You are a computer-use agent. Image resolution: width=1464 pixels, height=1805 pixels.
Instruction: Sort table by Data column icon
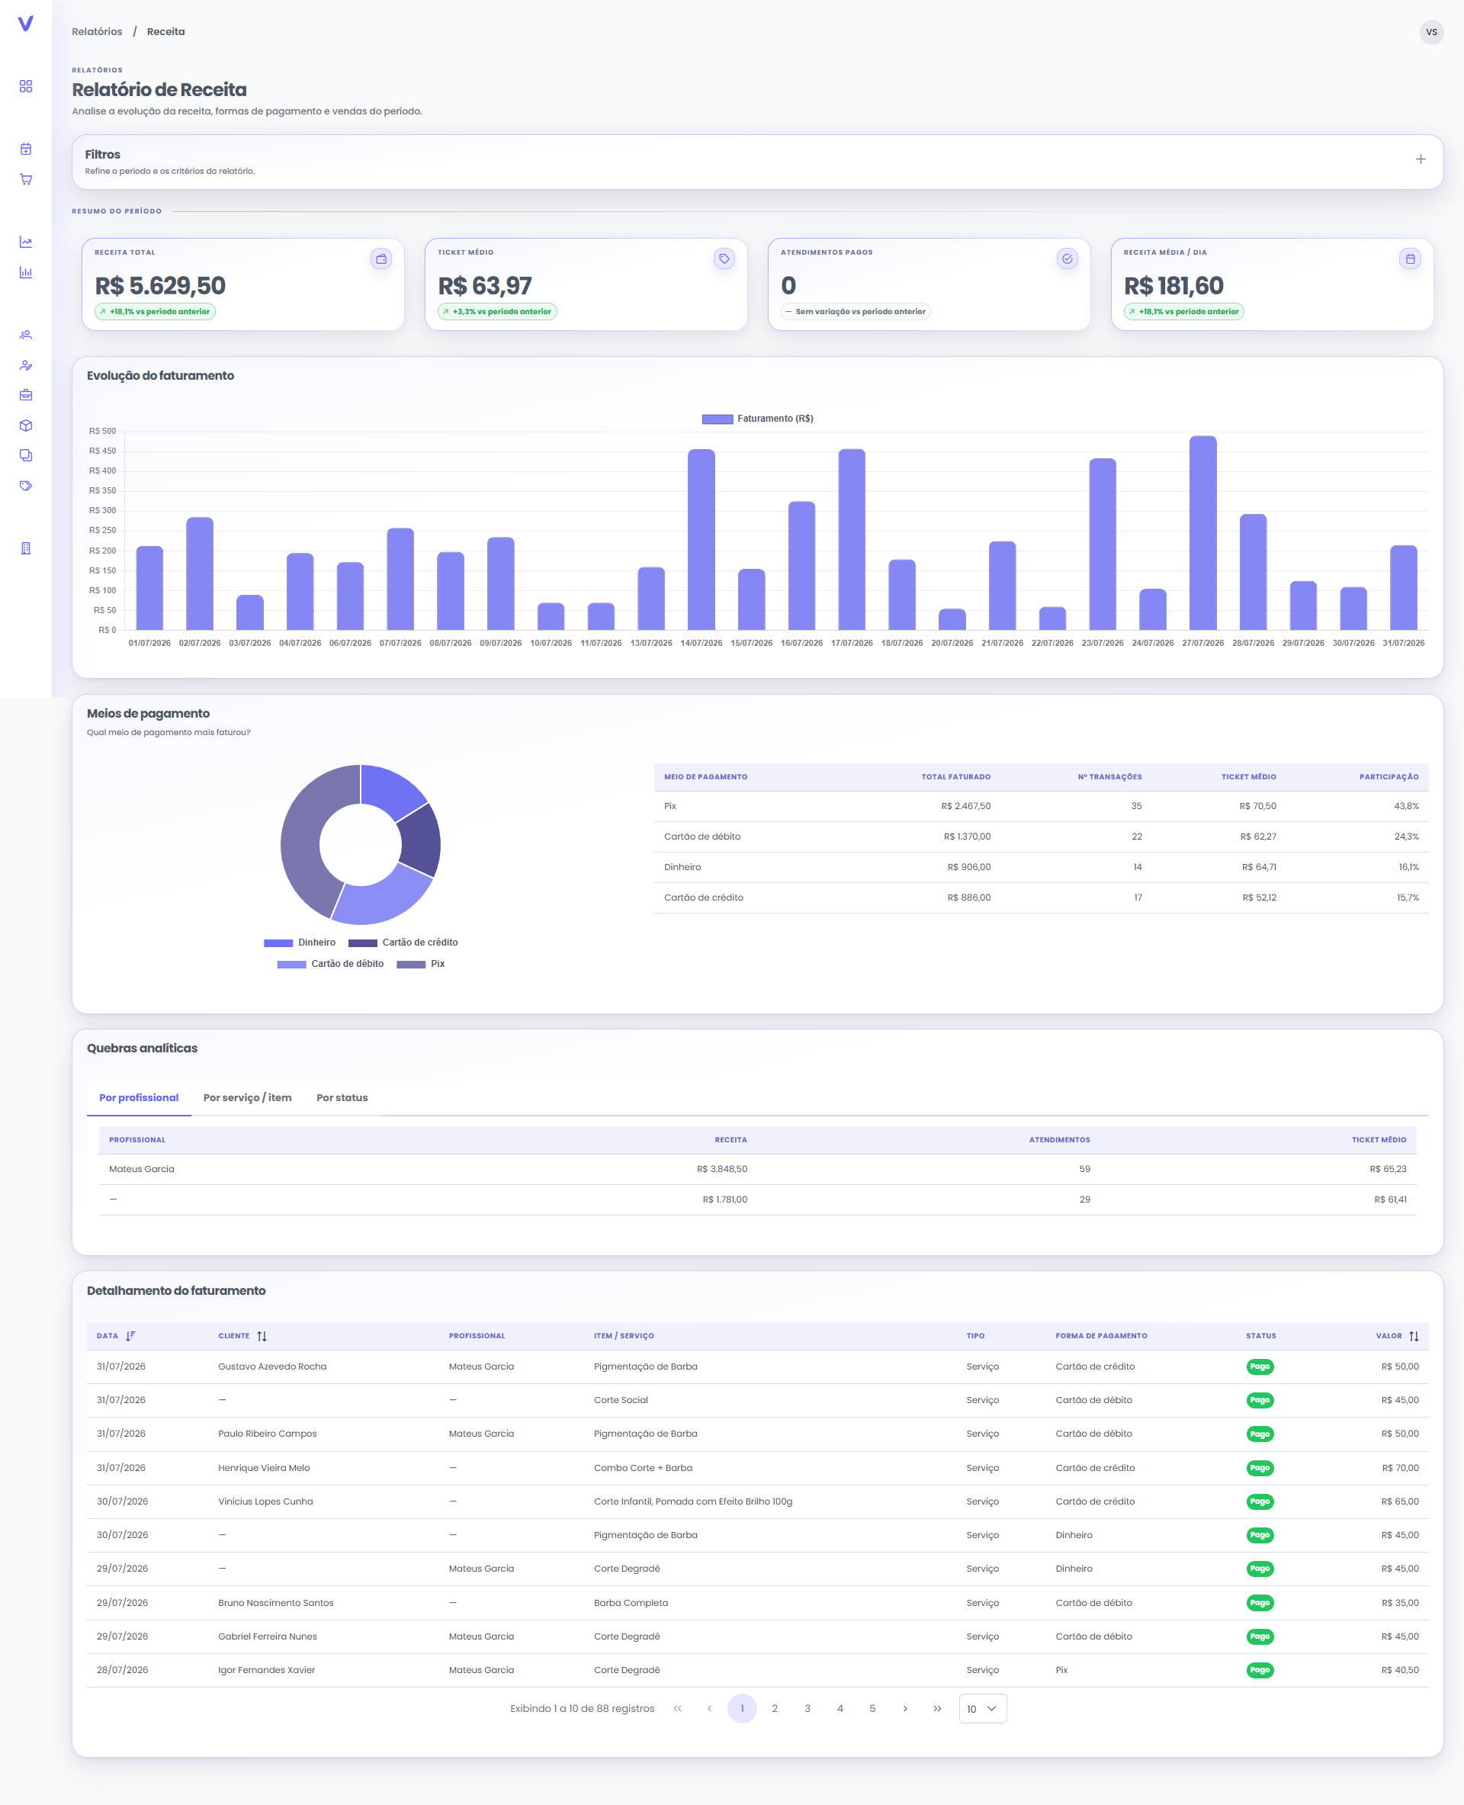(x=130, y=1336)
